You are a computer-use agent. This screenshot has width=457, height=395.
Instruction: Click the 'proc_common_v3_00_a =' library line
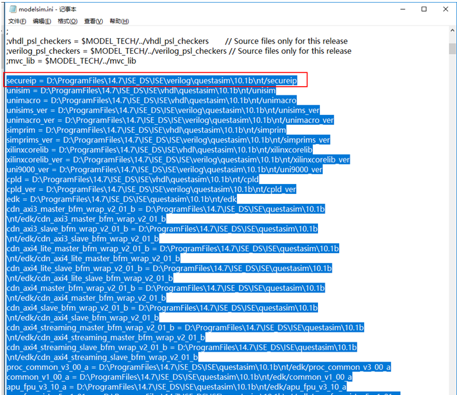coord(198,367)
